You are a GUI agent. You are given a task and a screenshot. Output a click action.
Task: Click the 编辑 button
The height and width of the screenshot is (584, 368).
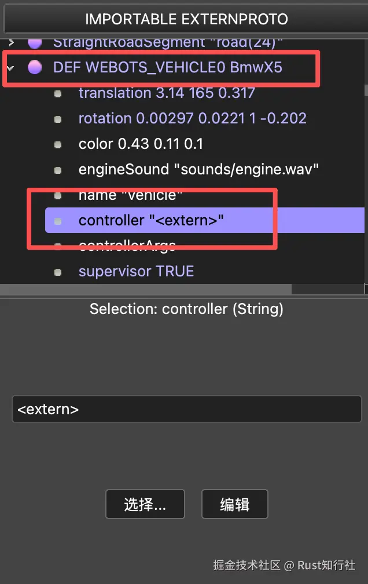[234, 504]
